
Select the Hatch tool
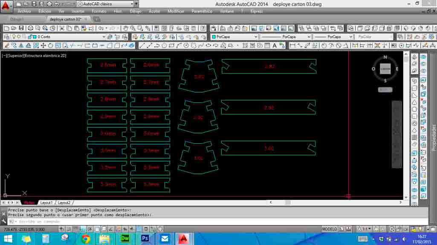click(x=245, y=46)
